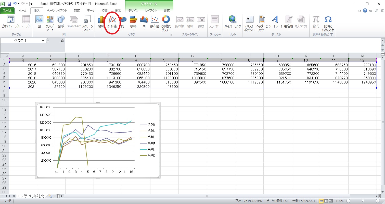This screenshot has height=204, width=385.
Task: Expand the Name Box dropdown
Action: pos(43,41)
